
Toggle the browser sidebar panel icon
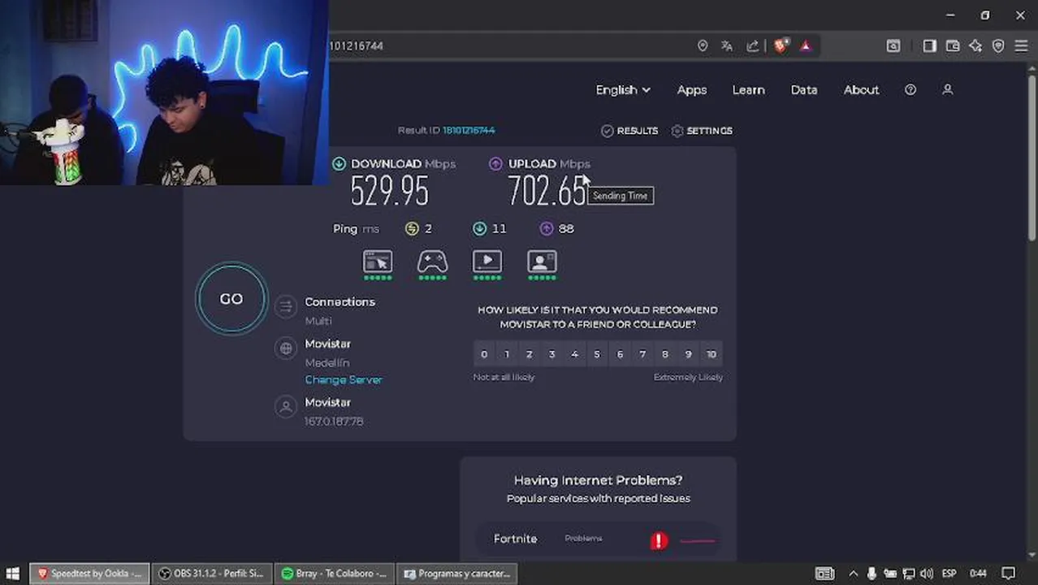pos(930,46)
